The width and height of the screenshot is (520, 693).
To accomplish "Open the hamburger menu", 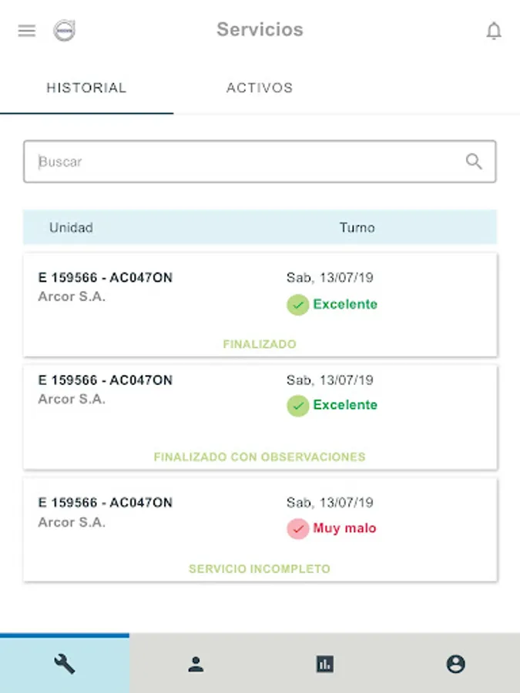I will (x=27, y=31).
